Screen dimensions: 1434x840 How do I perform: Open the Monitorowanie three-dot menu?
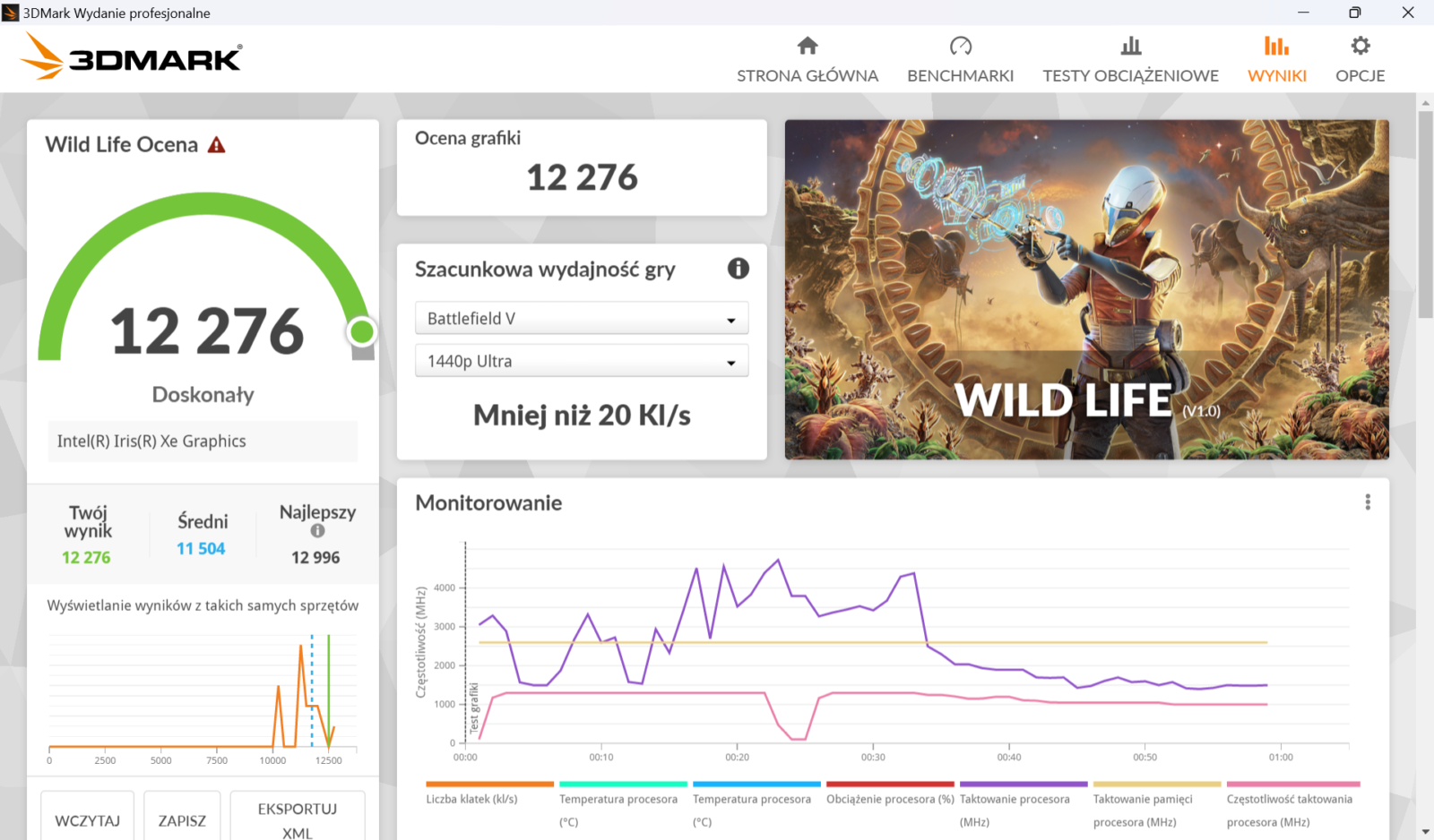(1367, 502)
